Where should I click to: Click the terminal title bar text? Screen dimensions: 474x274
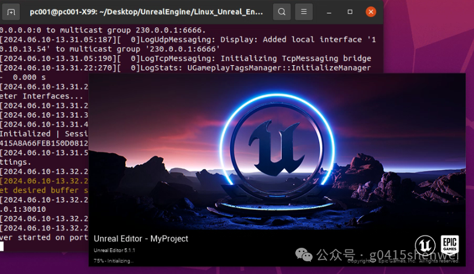tap(146, 12)
